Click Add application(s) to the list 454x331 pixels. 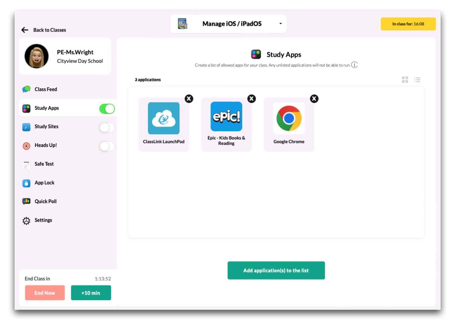(x=276, y=270)
